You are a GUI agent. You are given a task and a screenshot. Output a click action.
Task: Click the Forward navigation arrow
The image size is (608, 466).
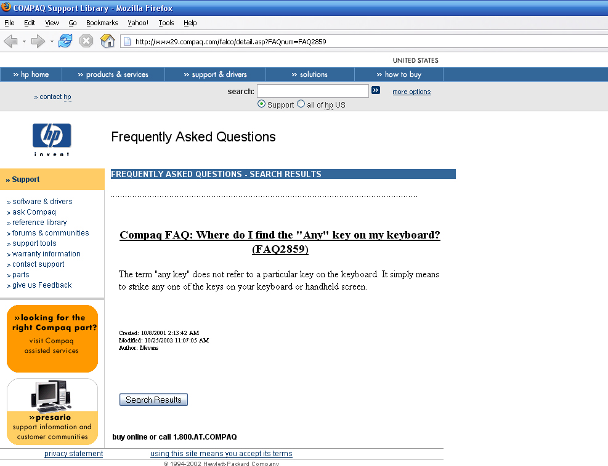click(38, 41)
